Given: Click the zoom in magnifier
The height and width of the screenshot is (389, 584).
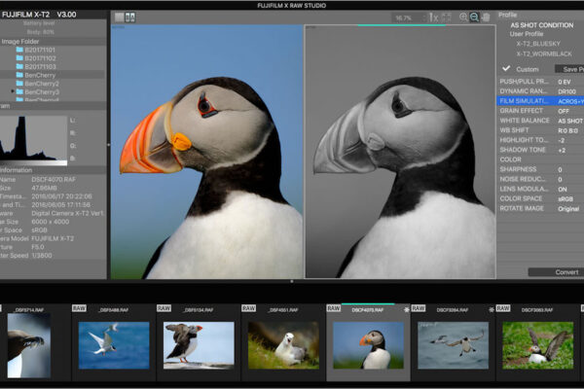Looking at the screenshot, I should point(461,18).
